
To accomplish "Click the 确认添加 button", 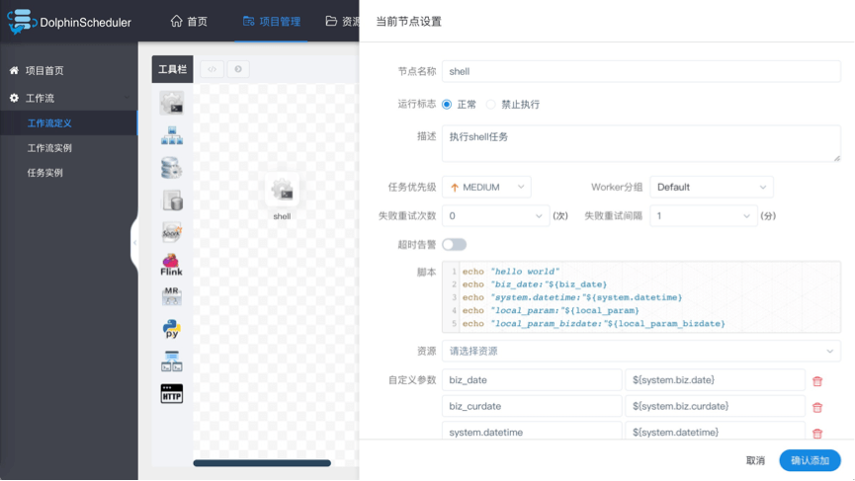I will (x=810, y=460).
